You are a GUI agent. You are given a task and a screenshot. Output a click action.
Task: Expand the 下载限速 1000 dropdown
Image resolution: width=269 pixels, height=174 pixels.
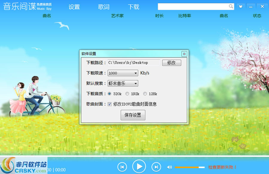[x=123, y=73]
